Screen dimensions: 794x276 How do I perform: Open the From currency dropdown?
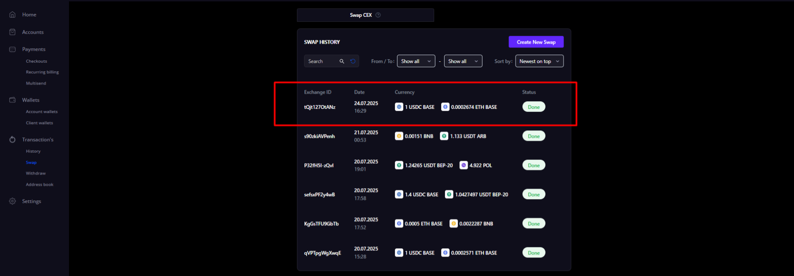[416, 61]
